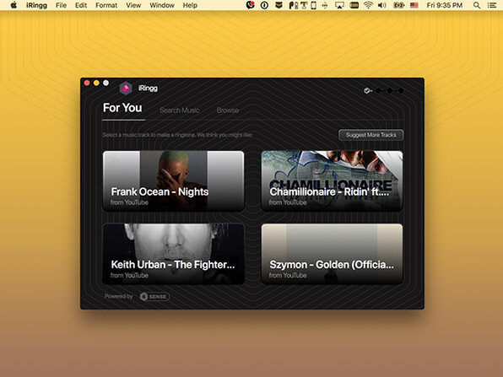The width and height of the screenshot is (503, 377).
Task: Click the volume speaker icon
Action: [381, 5]
